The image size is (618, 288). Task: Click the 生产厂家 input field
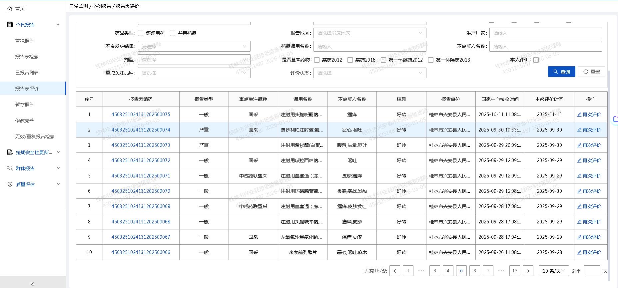tap(545, 33)
